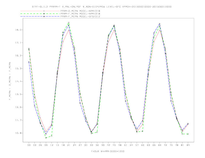205x158 pixels.
Task: Click x-axis tick label 27
Action: [80, 145]
